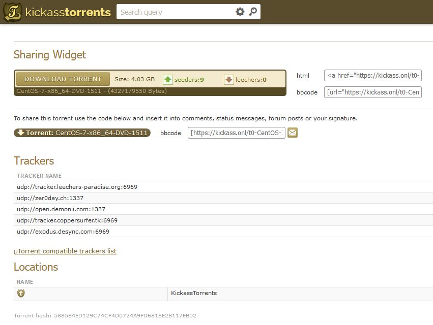433x325 pixels.
Task: Click tracker udp://exodus.desync.com:6969
Action: [x=63, y=232]
